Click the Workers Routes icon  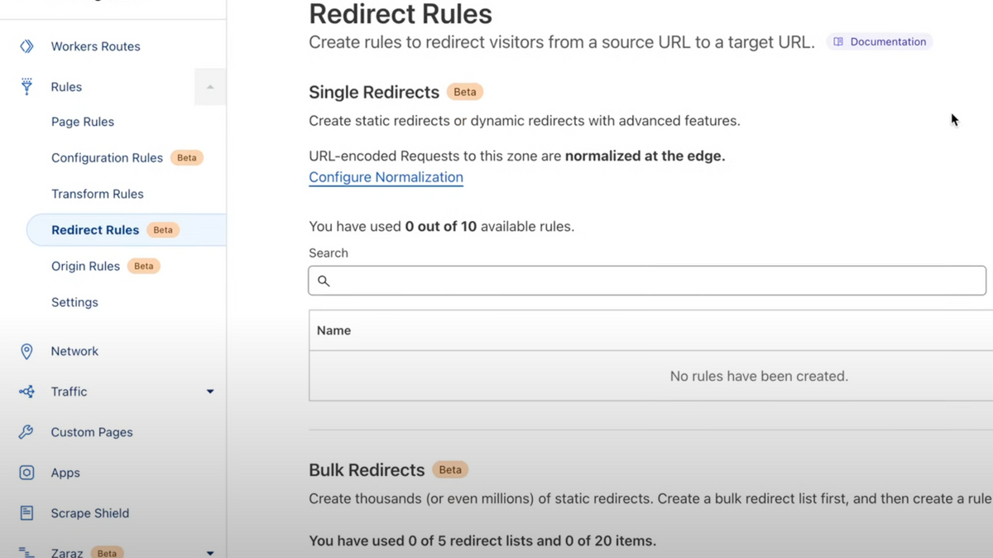click(x=27, y=46)
